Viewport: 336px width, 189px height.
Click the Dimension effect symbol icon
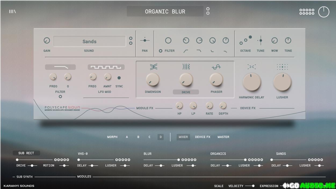point(154,67)
